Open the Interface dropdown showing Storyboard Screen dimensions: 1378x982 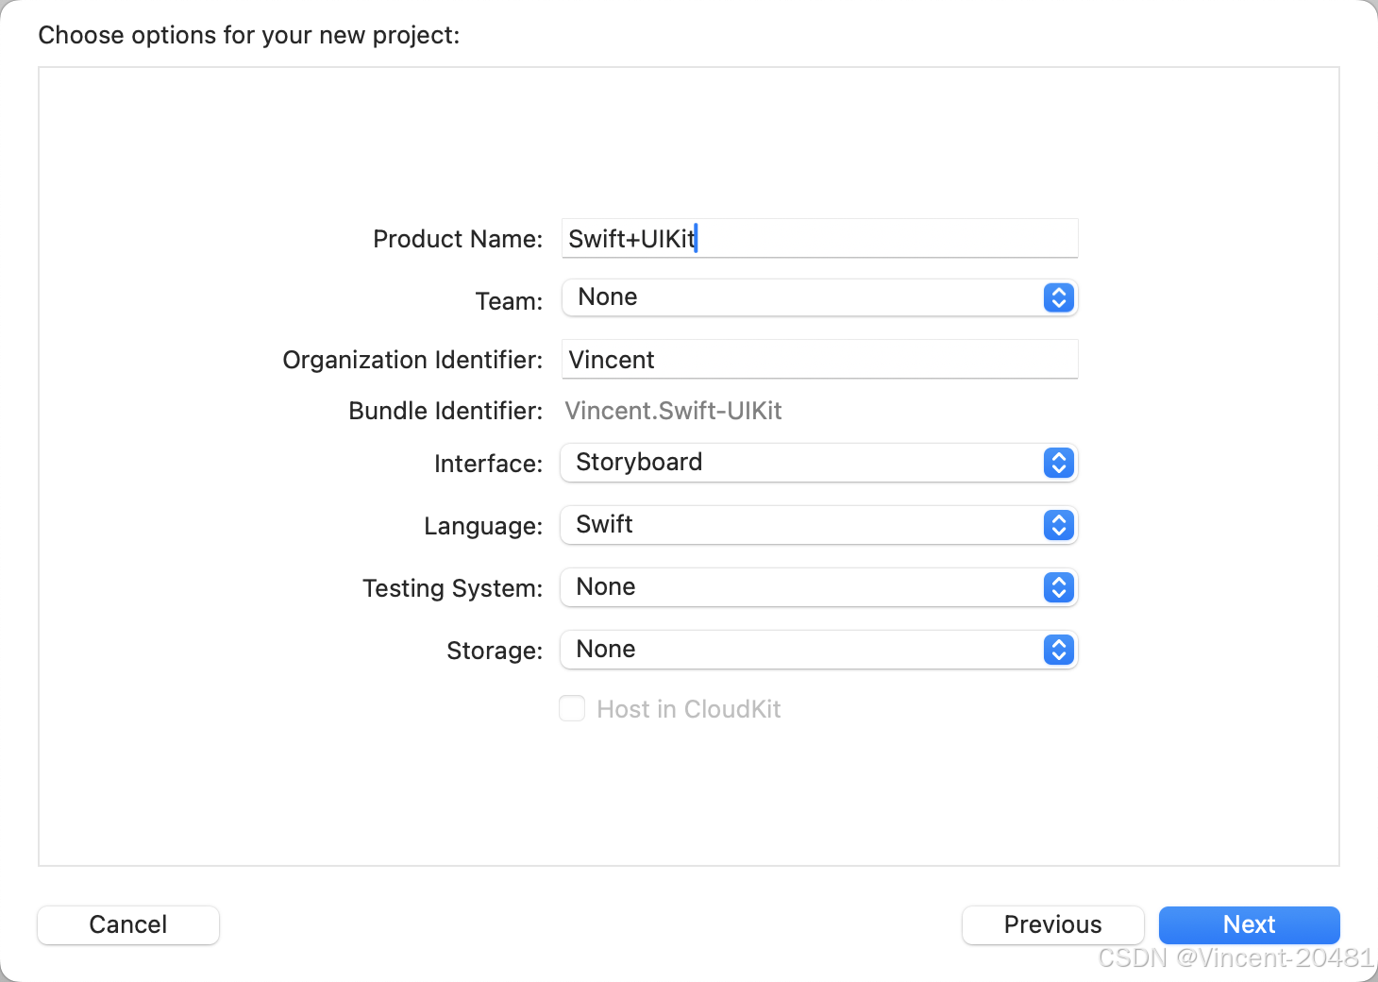pyautogui.click(x=819, y=463)
